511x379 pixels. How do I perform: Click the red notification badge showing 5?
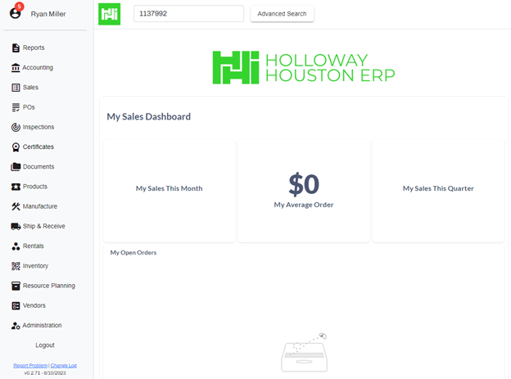pyautogui.click(x=19, y=7)
